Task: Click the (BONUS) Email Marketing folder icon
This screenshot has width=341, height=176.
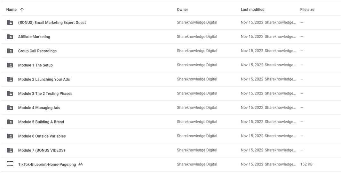Action: (x=10, y=23)
